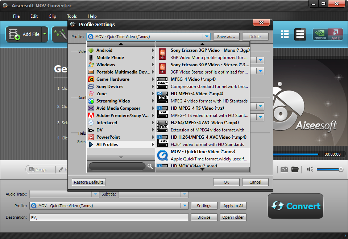Select Windows category
The width and height of the screenshot is (348, 239).
pyautogui.click(x=121, y=65)
